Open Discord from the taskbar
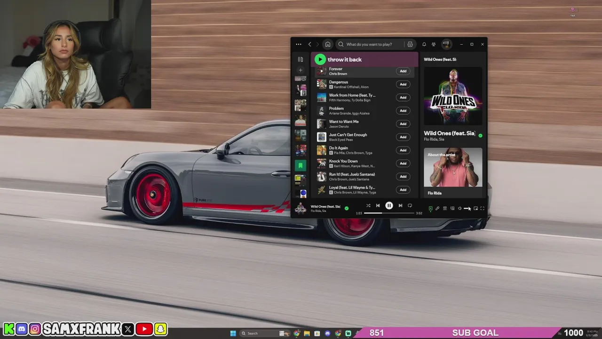Screen dimensions: 602x339 pyautogui.click(x=327, y=333)
